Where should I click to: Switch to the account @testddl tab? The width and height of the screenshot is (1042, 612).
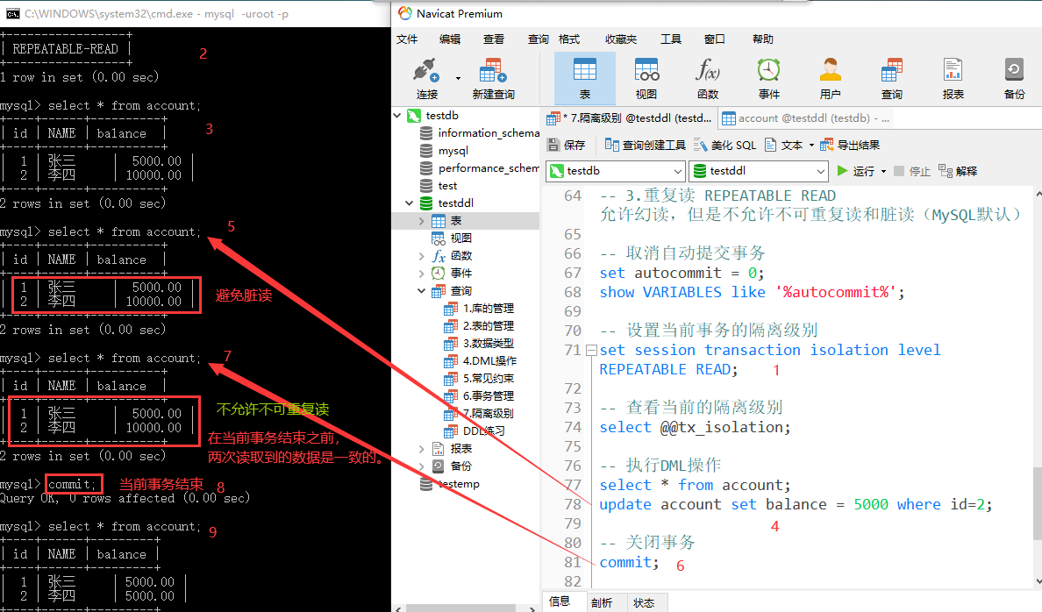805,118
